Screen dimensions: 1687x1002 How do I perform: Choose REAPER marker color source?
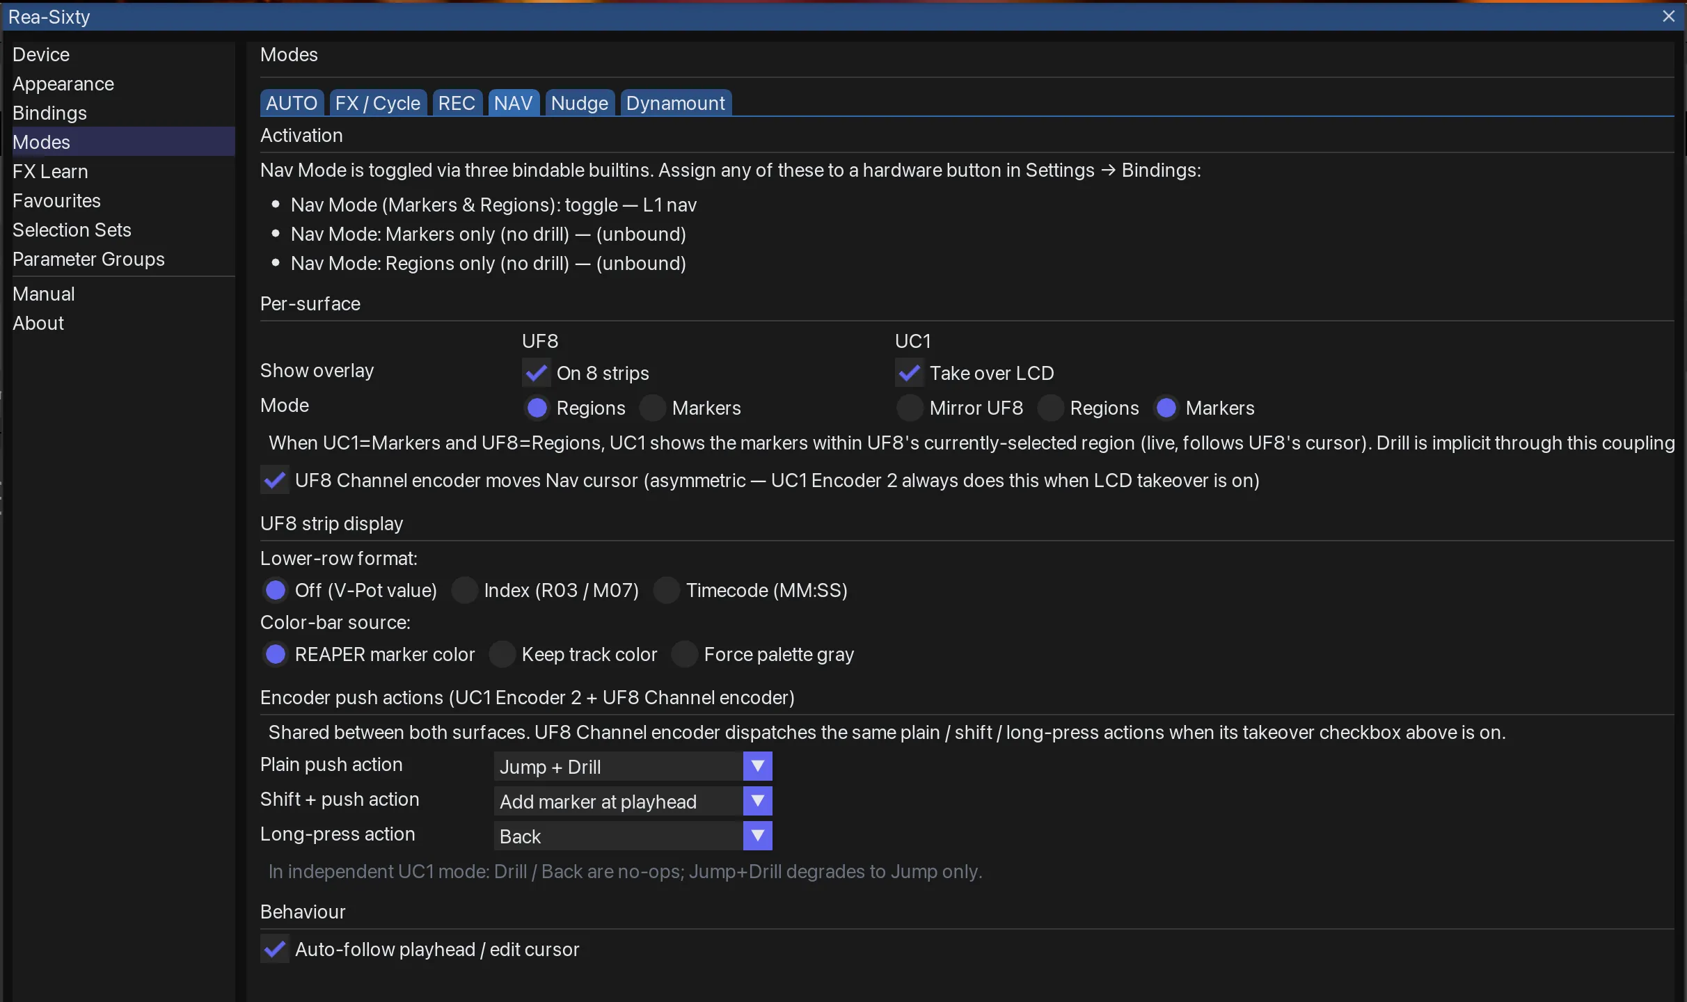click(275, 654)
